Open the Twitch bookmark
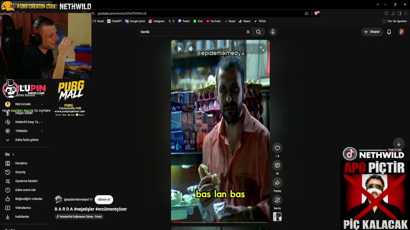 (x=184, y=21)
